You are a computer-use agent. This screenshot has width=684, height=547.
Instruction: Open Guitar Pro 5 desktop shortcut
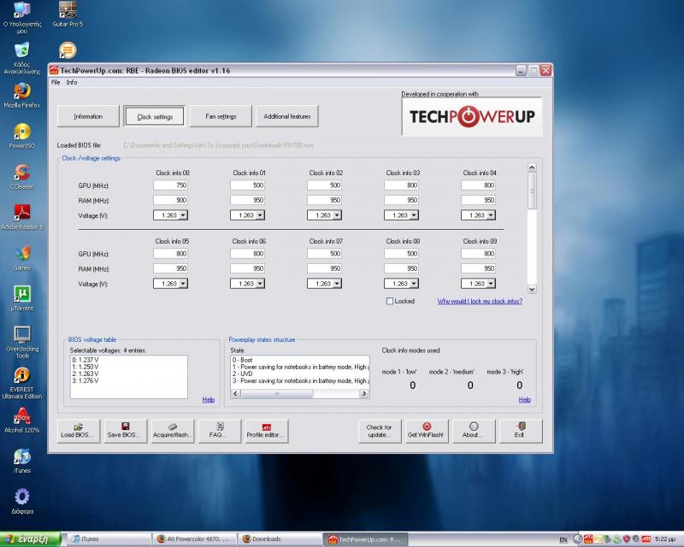[x=68, y=14]
